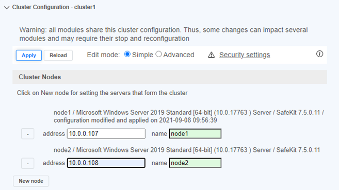Remove node1 with its minus button
Viewport: 339px width, 190px height.
pyautogui.click(x=28, y=134)
